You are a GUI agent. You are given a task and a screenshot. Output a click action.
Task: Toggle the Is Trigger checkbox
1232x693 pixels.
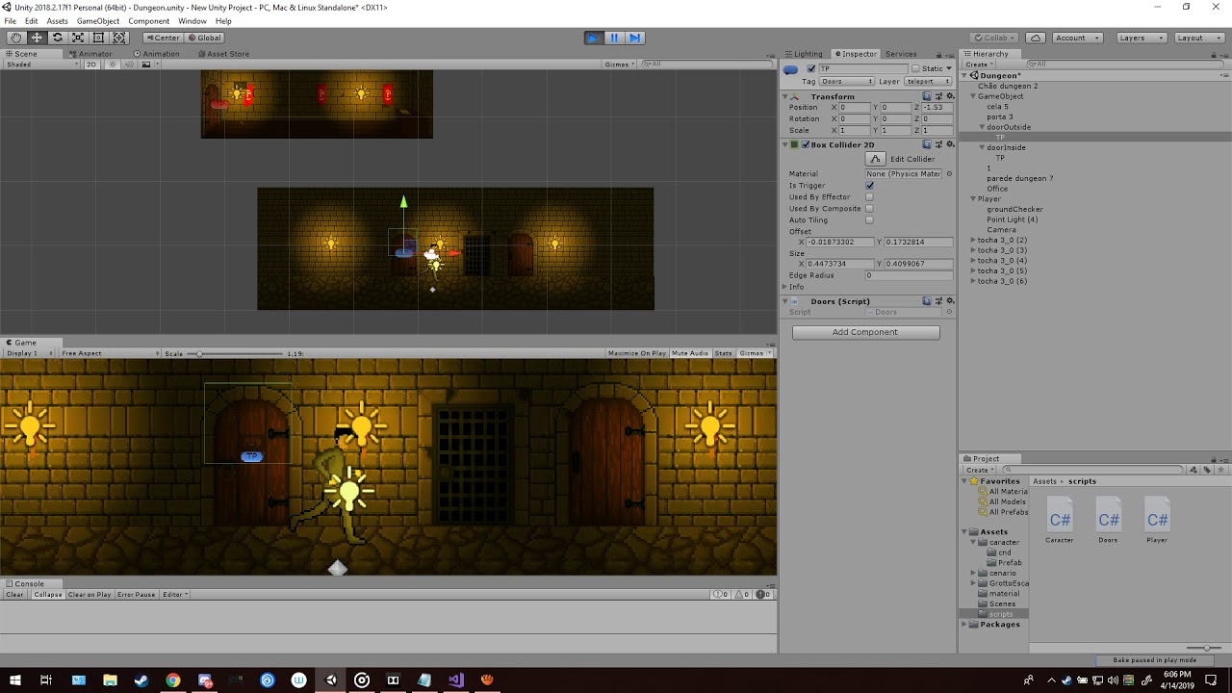[869, 186]
